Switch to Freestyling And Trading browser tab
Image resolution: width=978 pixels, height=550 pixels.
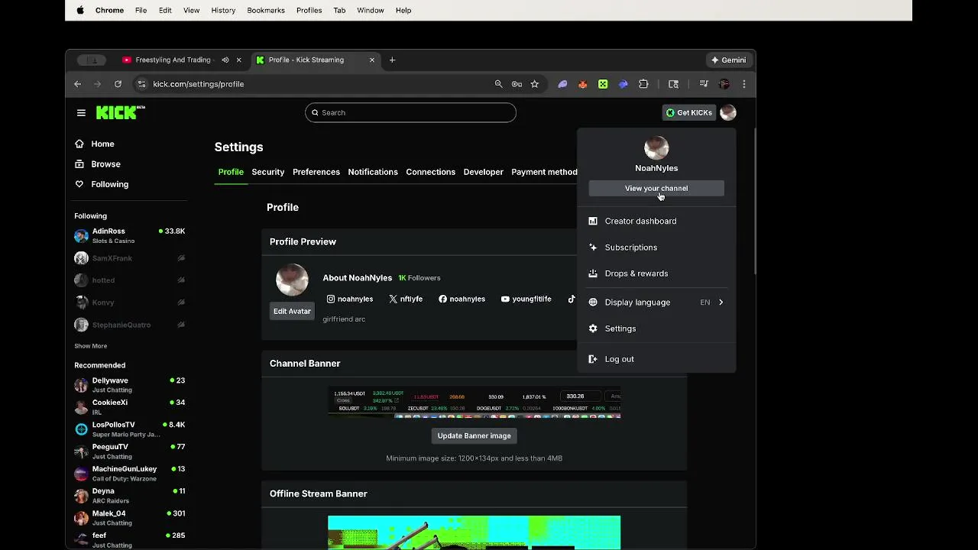(173, 60)
